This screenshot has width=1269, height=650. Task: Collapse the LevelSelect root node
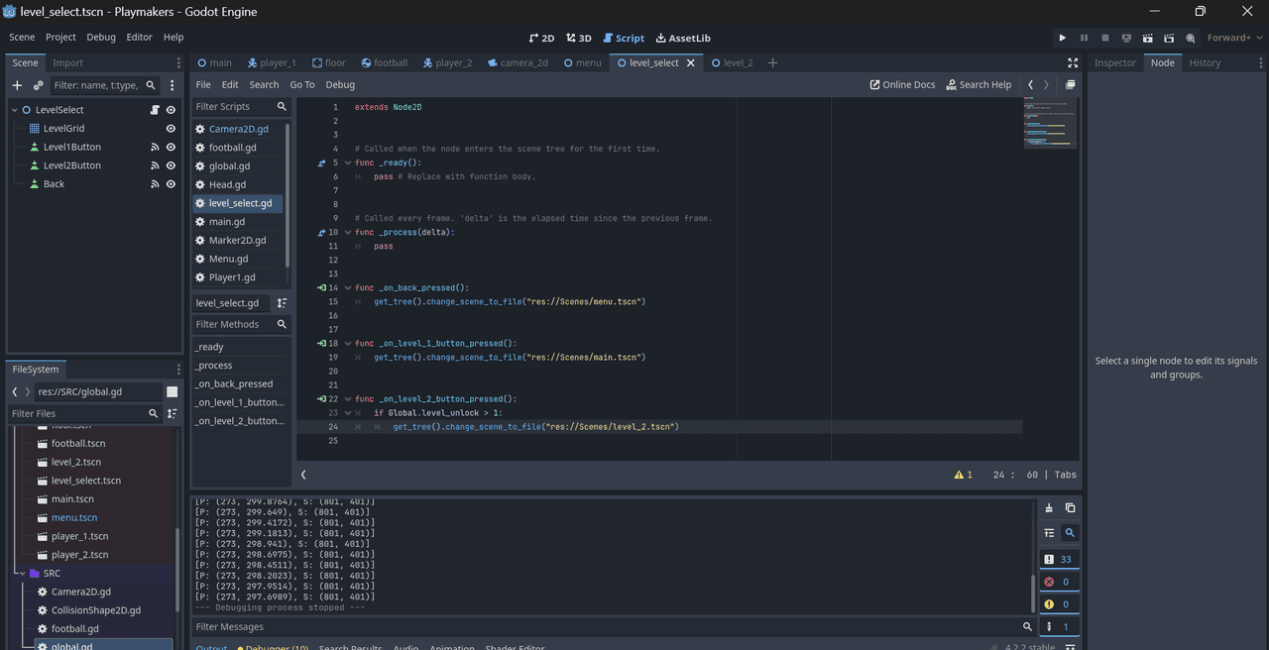point(15,110)
